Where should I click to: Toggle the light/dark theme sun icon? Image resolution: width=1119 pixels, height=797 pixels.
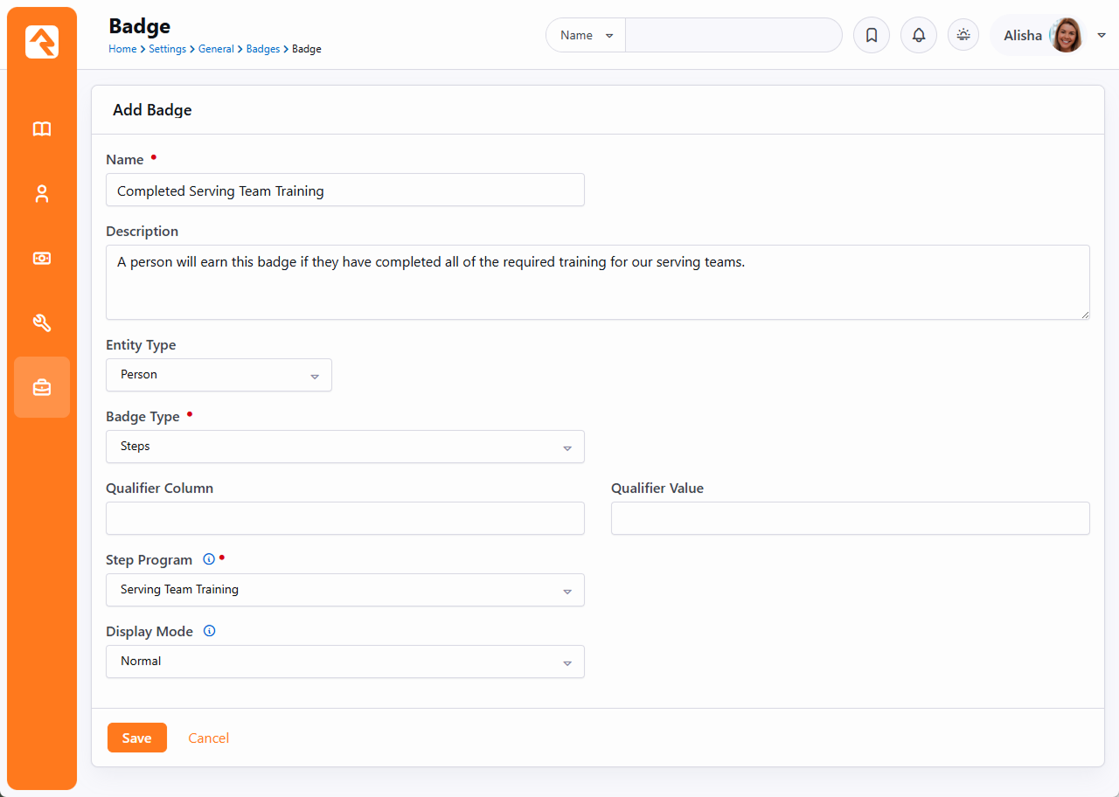[x=963, y=35]
